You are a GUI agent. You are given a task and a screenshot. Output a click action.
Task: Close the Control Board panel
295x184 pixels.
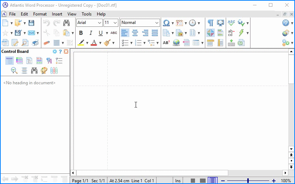66,51
